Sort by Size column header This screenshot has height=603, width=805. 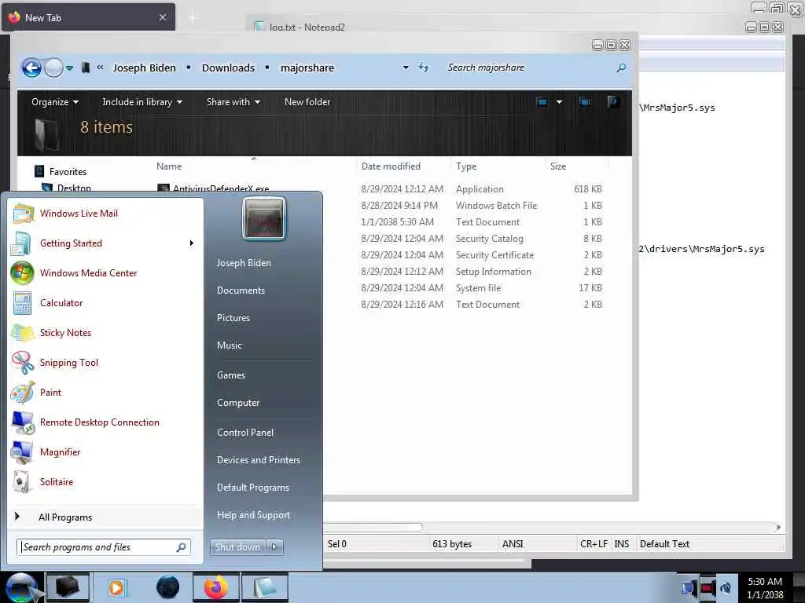click(x=576, y=166)
